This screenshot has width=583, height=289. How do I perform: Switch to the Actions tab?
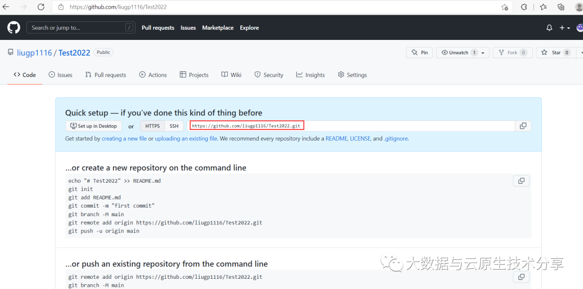click(153, 74)
